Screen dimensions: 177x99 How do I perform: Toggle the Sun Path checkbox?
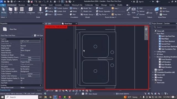click(22, 83)
